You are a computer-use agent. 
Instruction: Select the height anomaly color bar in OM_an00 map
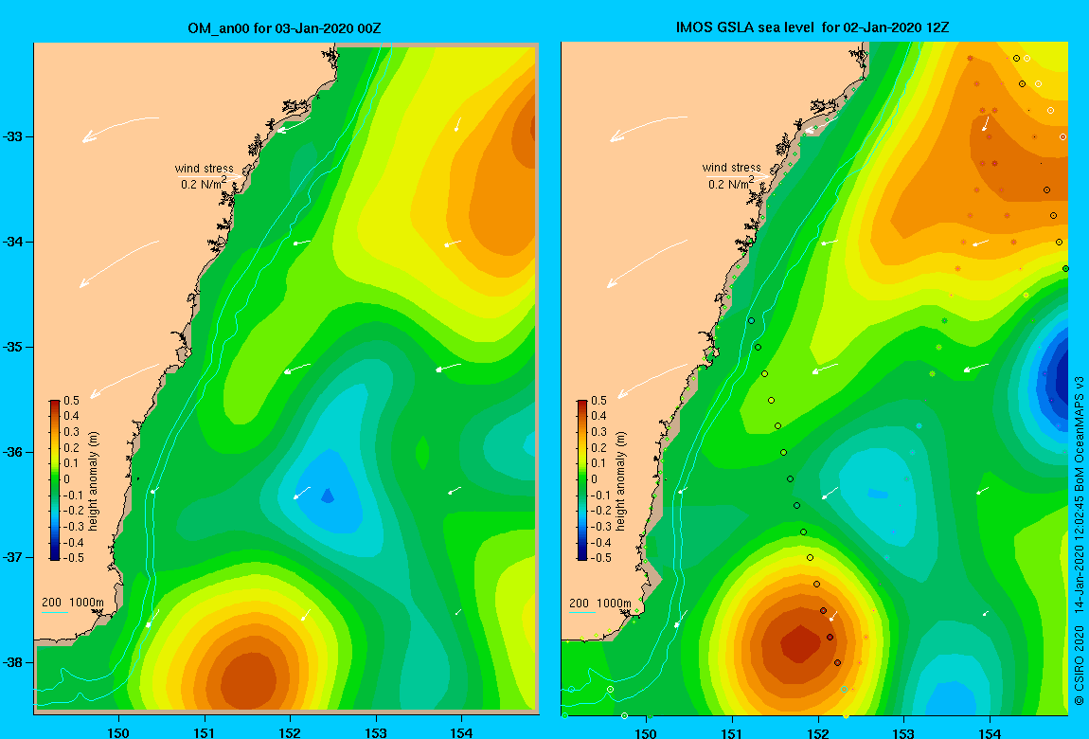click(55, 480)
